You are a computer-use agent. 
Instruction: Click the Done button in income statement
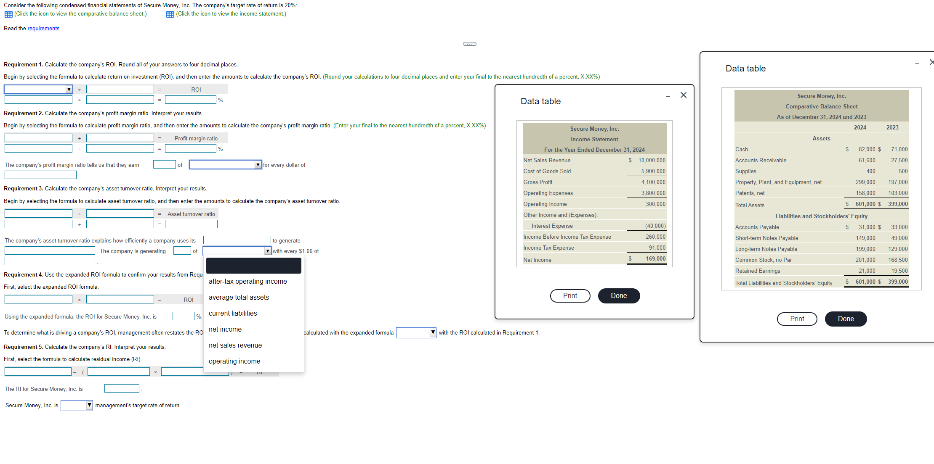click(619, 295)
